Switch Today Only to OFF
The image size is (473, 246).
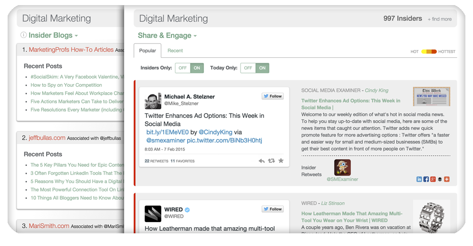click(x=248, y=68)
